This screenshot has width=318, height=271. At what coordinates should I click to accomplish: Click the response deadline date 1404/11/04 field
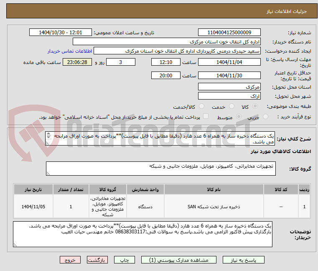coord(229,62)
